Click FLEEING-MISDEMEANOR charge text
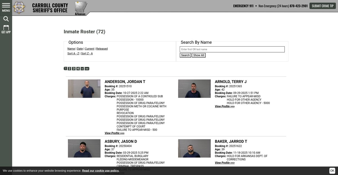338x175 pixels. pyautogui.click(x=133, y=159)
